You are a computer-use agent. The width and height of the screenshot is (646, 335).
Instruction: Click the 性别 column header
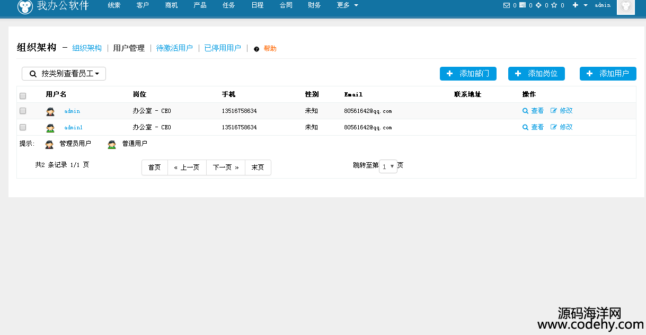[x=312, y=94]
